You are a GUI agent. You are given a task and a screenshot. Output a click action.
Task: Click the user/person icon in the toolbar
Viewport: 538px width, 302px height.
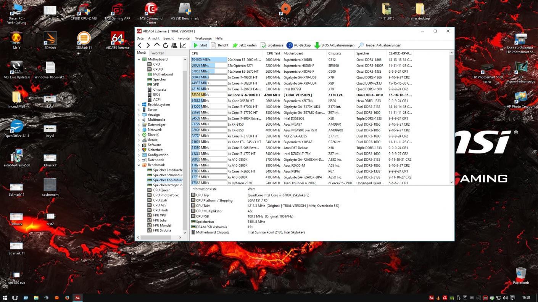174,45
